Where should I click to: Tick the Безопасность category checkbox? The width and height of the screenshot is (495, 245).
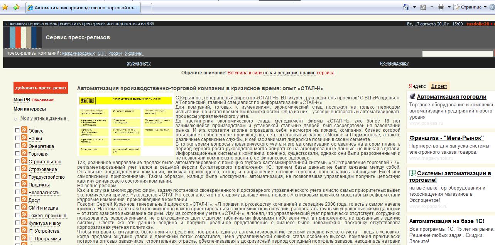pyautogui.click(x=17, y=192)
